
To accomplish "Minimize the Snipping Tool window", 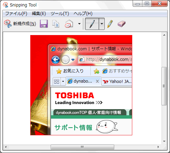I will [138, 4].
